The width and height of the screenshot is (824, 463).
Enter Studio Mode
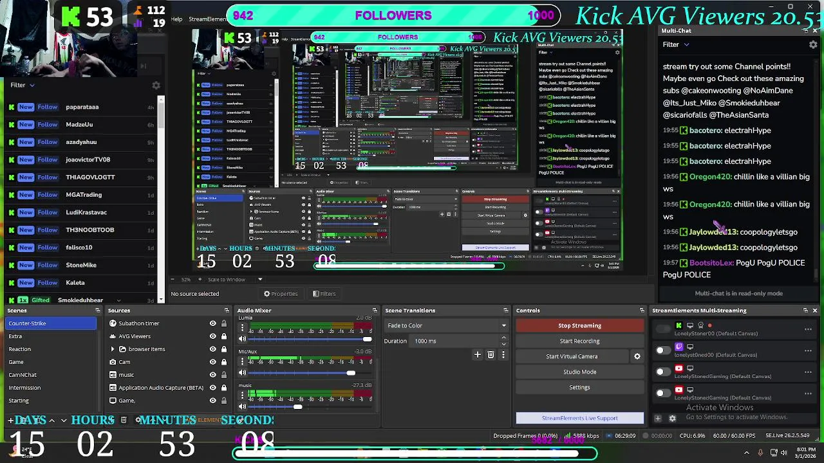579,372
